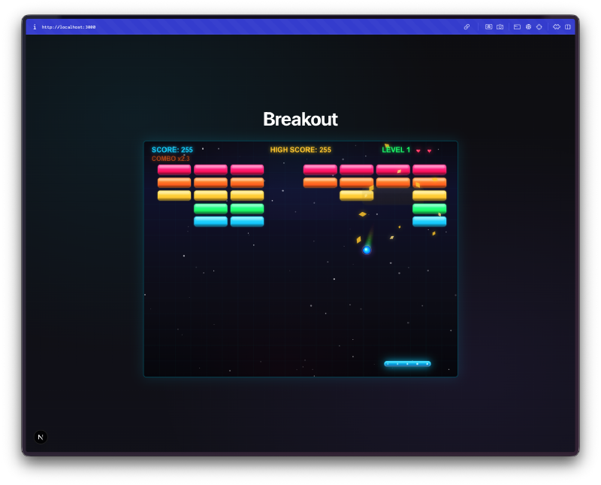Click the top-left pink brick
Image resolution: width=601 pixels, height=485 pixels.
174,169
